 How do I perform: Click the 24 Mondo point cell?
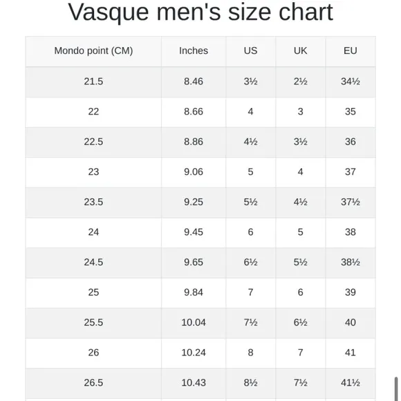click(93, 232)
